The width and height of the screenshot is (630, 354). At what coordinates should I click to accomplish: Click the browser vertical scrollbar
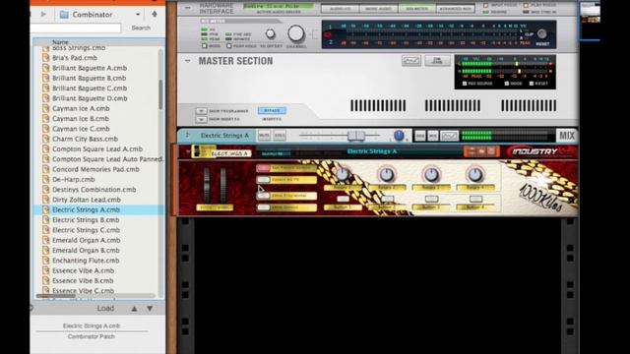160,94
